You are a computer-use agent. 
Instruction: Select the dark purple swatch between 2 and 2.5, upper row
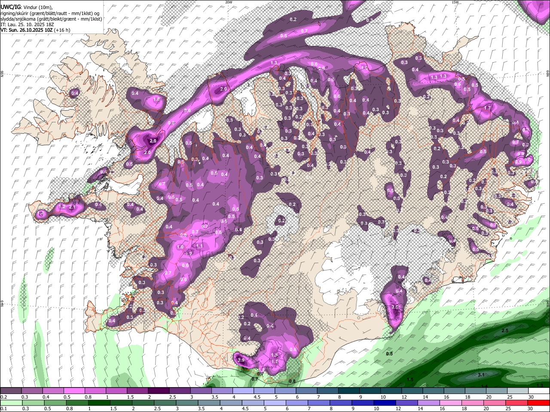[159, 391]
